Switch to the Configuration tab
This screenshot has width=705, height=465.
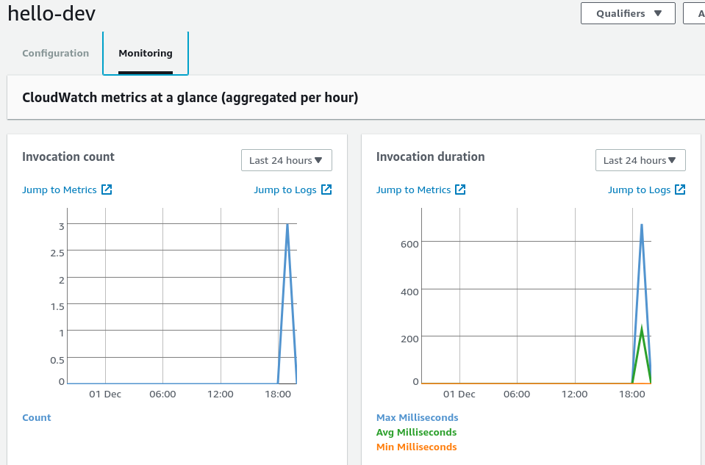pos(56,54)
